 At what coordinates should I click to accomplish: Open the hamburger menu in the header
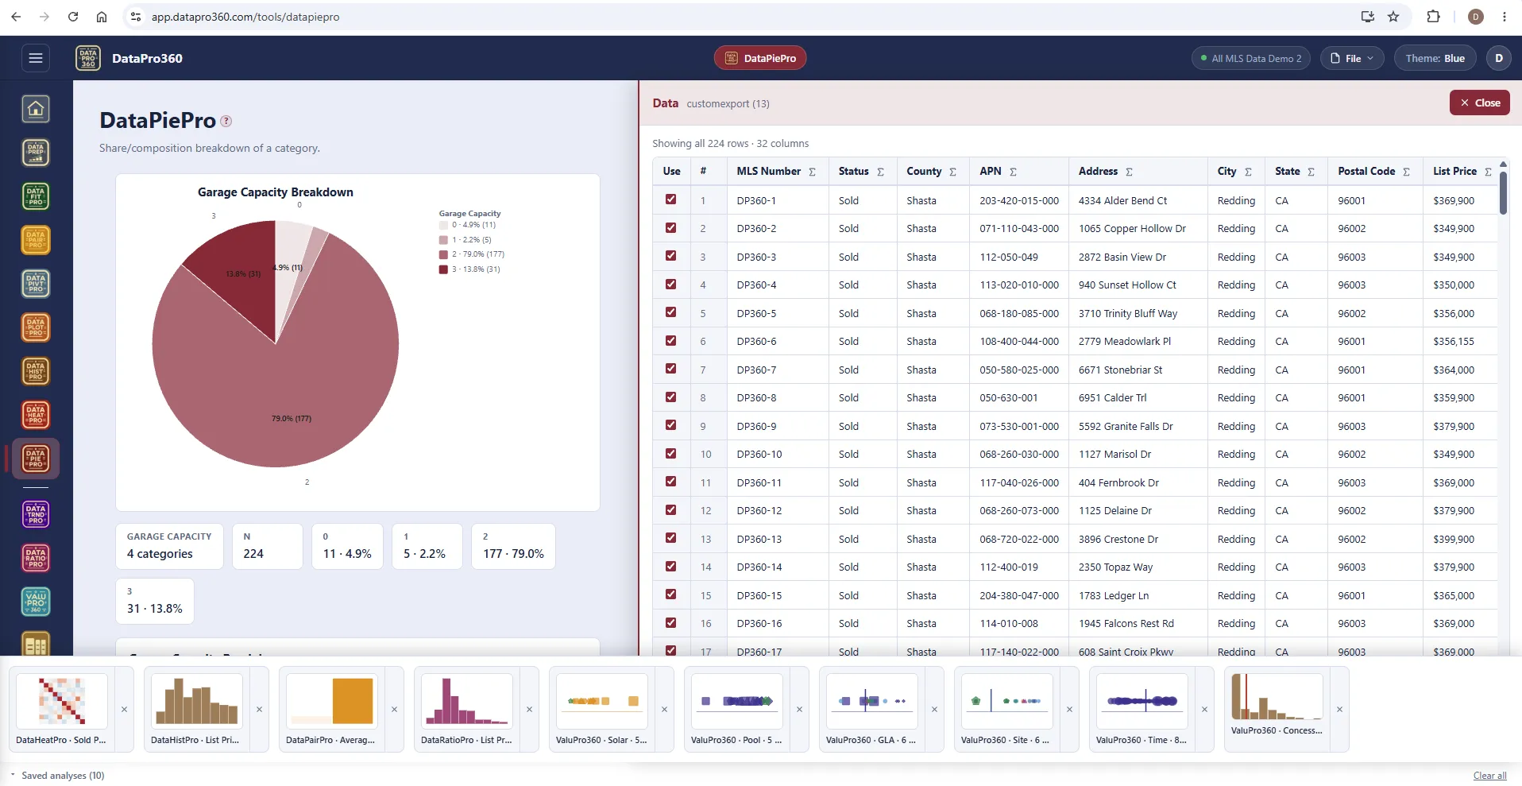(35, 58)
